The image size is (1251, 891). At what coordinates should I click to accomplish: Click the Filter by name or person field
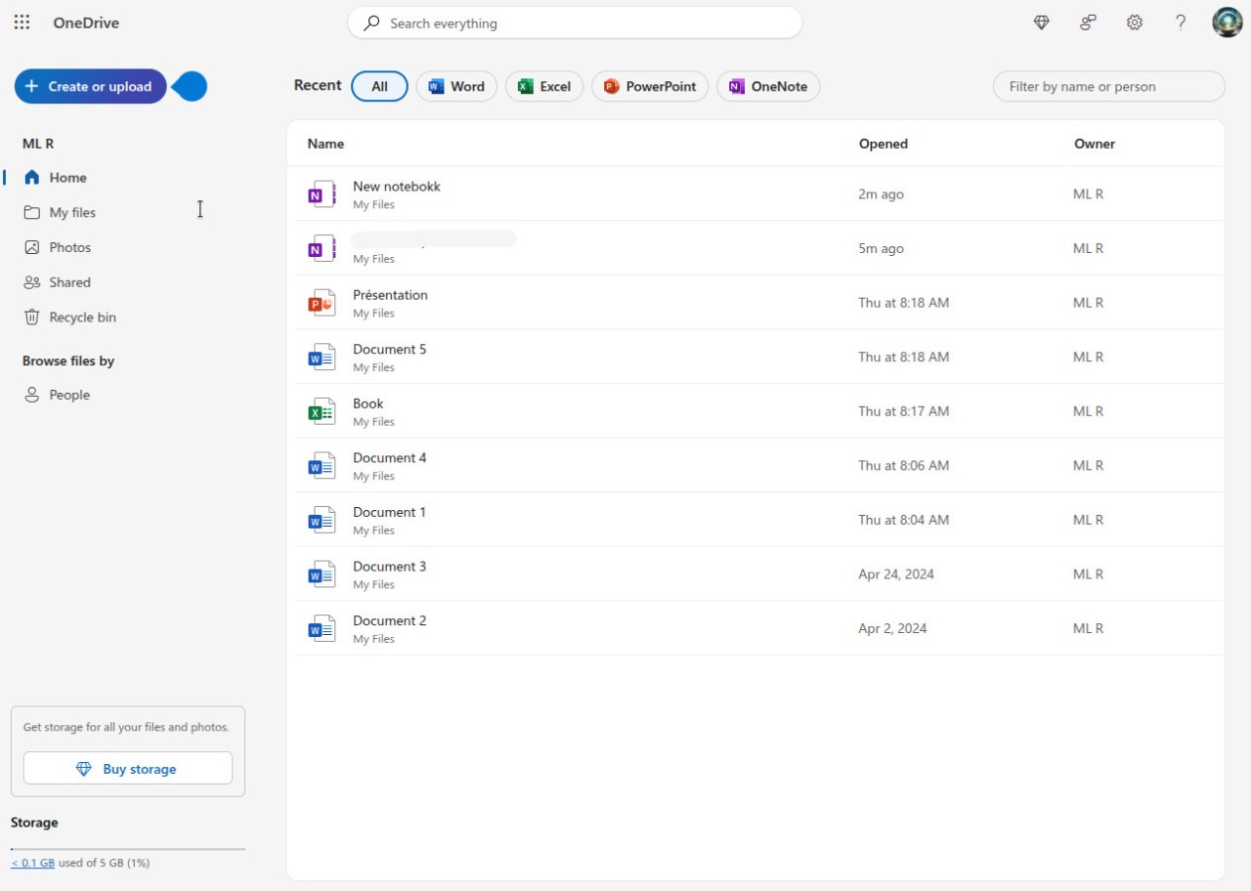(x=1108, y=86)
